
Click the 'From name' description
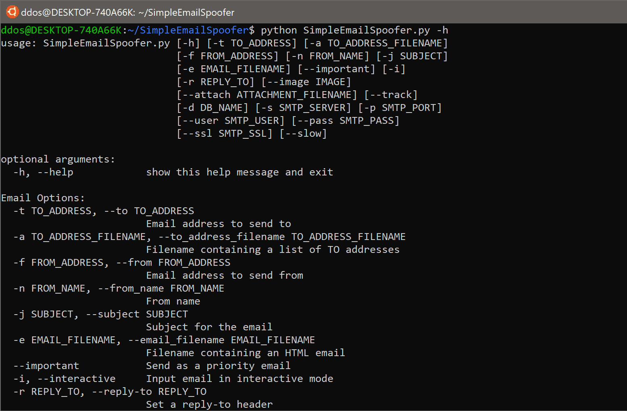pos(173,301)
